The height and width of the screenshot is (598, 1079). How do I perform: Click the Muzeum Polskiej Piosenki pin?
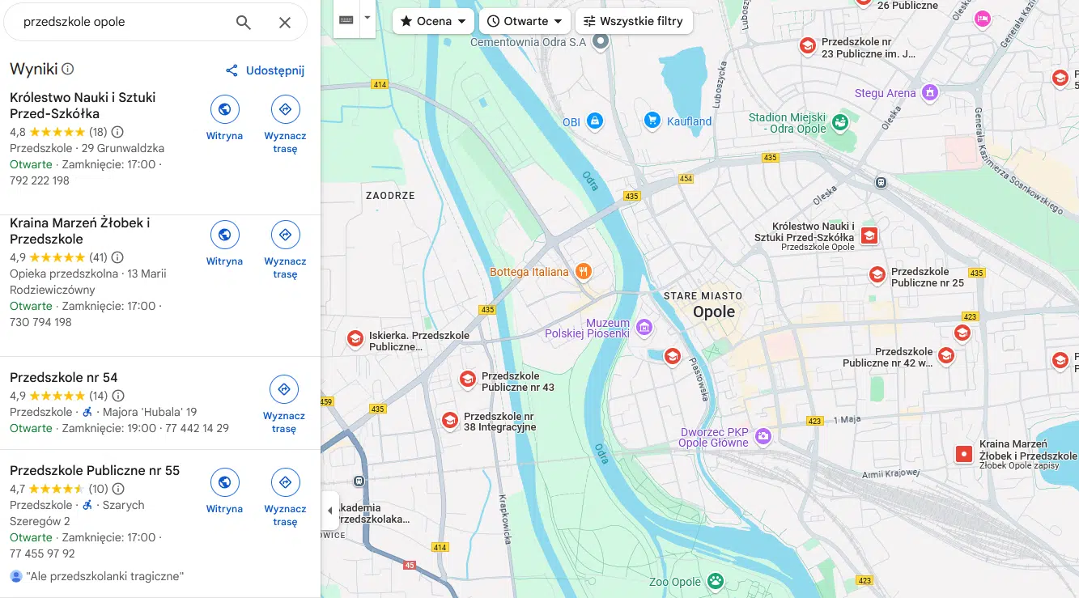coord(644,327)
